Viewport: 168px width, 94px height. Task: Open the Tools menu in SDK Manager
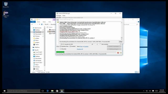pos(64,16)
